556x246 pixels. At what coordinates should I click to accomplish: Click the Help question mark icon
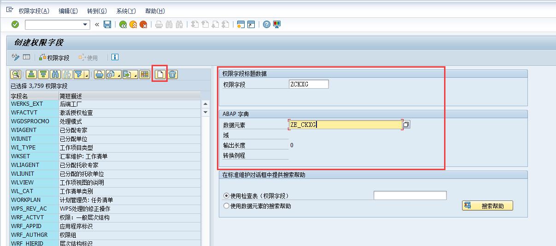point(266,24)
